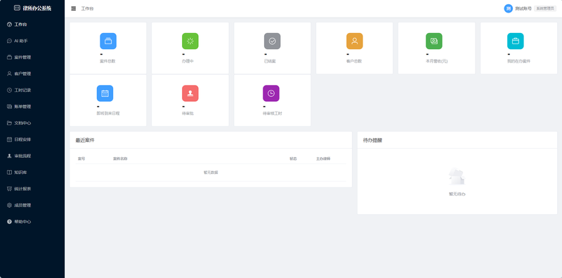Screen dimensions: 562x278
Task: Click the blue 案件总数 case total icon
Action: [108, 41]
